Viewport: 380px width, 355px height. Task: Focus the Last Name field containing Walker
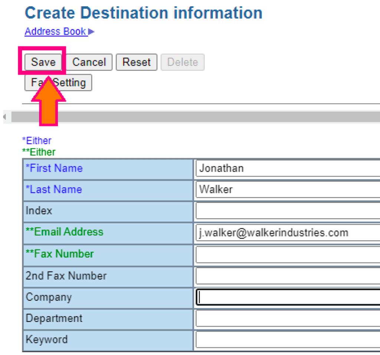pyautogui.click(x=288, y=189)
